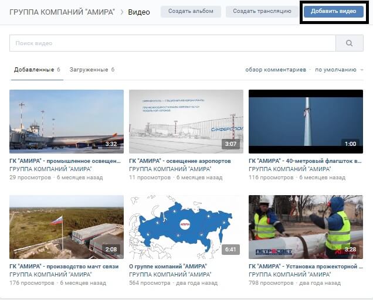Image resolution: width=373 pixels, height=300 pixels.
Task: Open title ГК "АМИРА" - освещение аэропортов
Action: click(180, 161)
